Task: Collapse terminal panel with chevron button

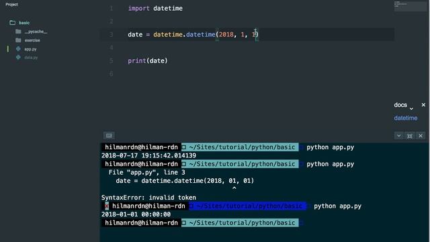Action: point(398,136)
